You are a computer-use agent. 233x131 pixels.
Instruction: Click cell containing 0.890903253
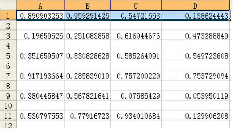tap(40, 16)
